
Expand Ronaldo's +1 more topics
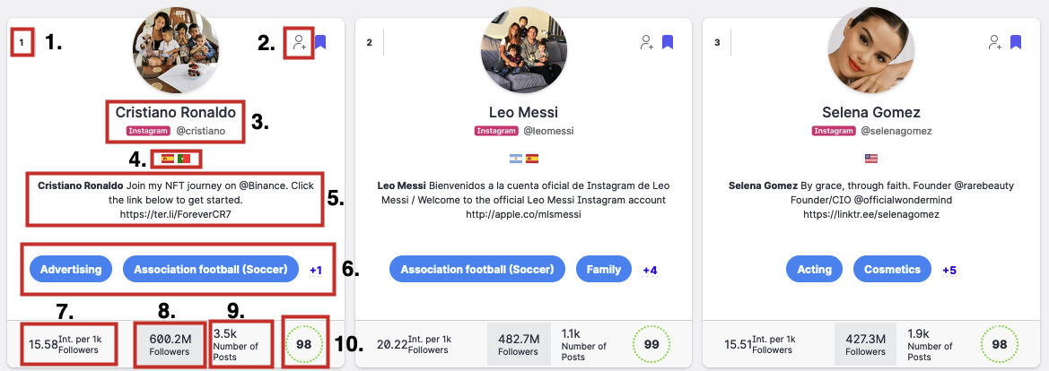tap(315, 269)
